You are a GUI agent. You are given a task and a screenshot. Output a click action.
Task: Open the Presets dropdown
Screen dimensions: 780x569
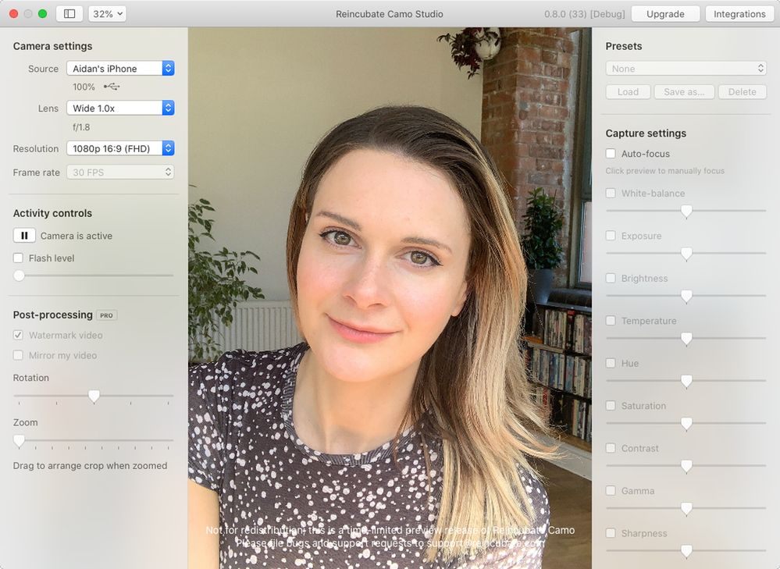(x=686, y=69)
